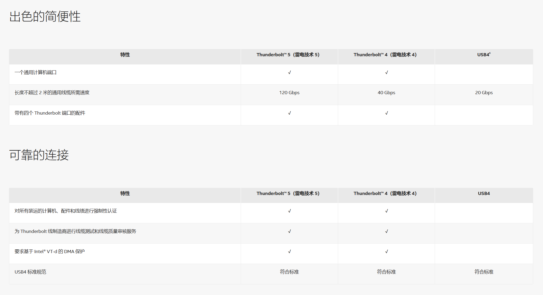The image size is (543, 295).
Task: Click plain "USB4" header in 可靠的连接 table
Action: (x=484, y=193)
